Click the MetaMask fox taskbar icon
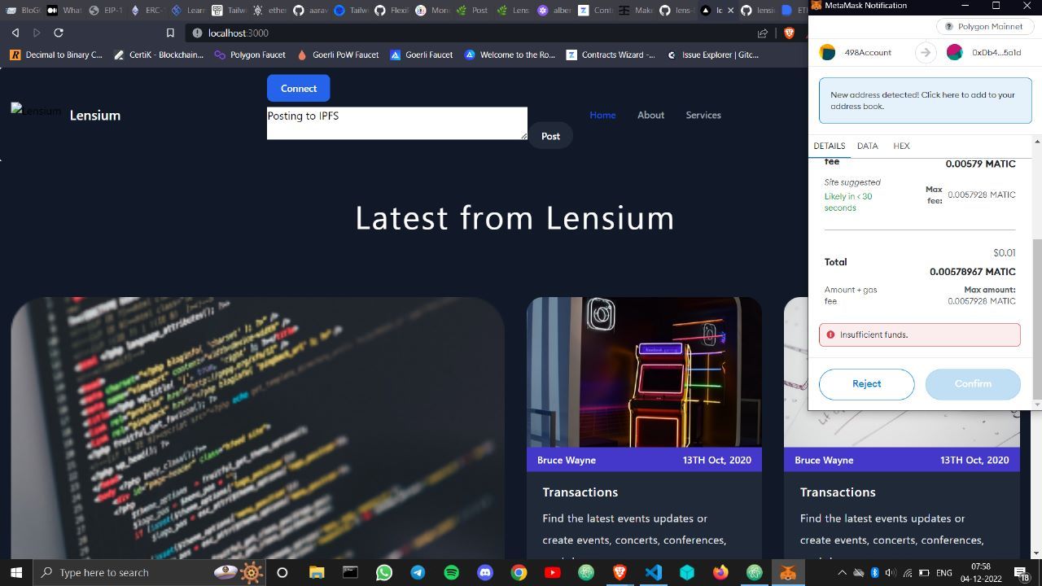The image size is (1042, 586). [787, 572]
